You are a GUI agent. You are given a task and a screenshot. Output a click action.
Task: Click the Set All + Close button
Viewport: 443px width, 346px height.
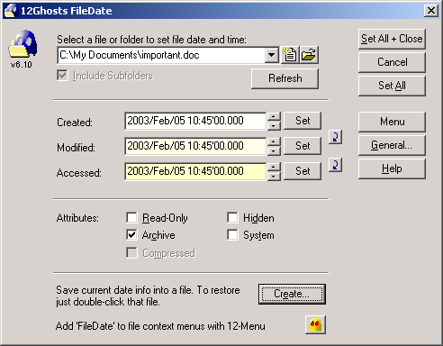point(392,39)
